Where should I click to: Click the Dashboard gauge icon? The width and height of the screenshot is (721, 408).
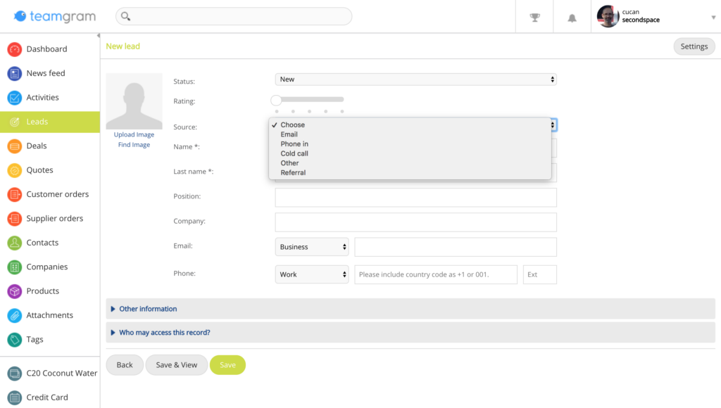(15, 49)
